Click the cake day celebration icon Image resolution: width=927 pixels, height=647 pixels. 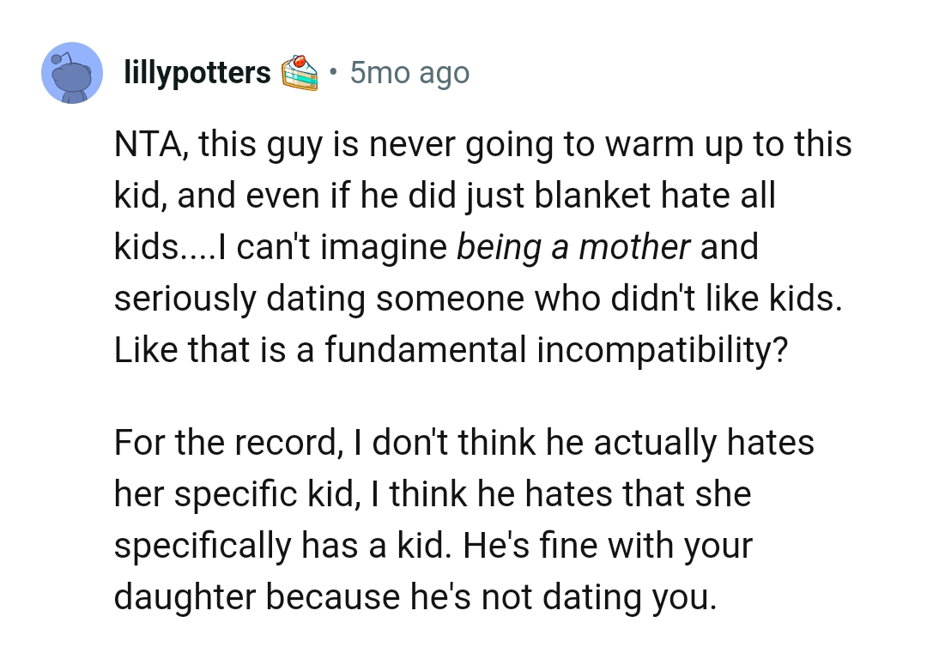tap(302, 71)
